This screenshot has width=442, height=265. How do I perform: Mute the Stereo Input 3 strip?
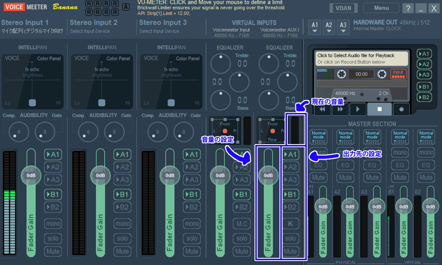[192, 251]
